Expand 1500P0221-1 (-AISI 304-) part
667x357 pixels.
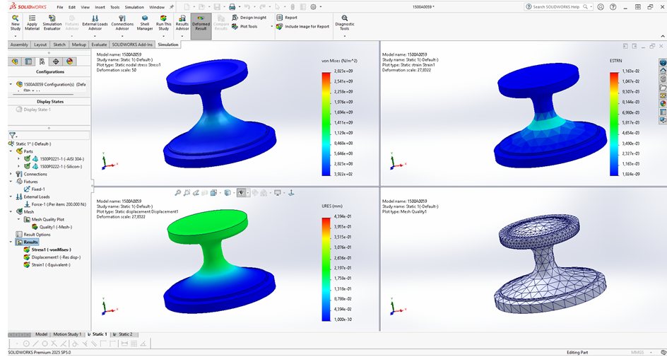(18, 159)
